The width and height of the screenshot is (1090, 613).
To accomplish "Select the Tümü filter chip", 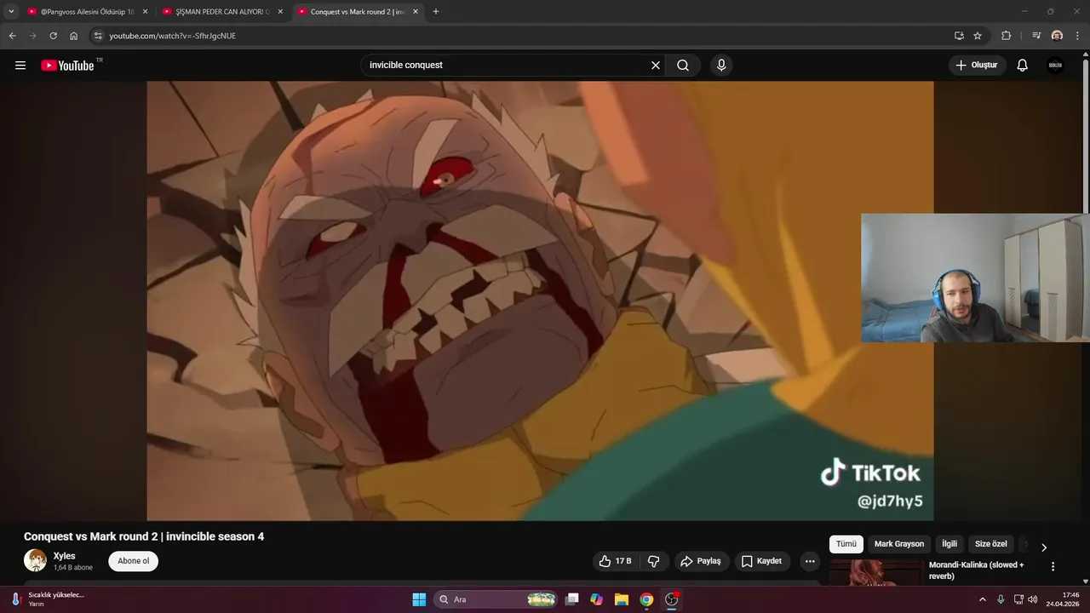I will (846, 544).
